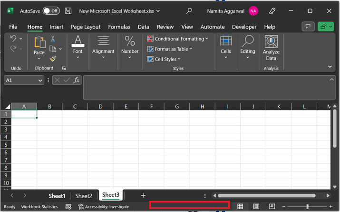The image size is (340, 212).
Task: Collapse the ribbon with the chevron
Action: [x=330, y=67]
